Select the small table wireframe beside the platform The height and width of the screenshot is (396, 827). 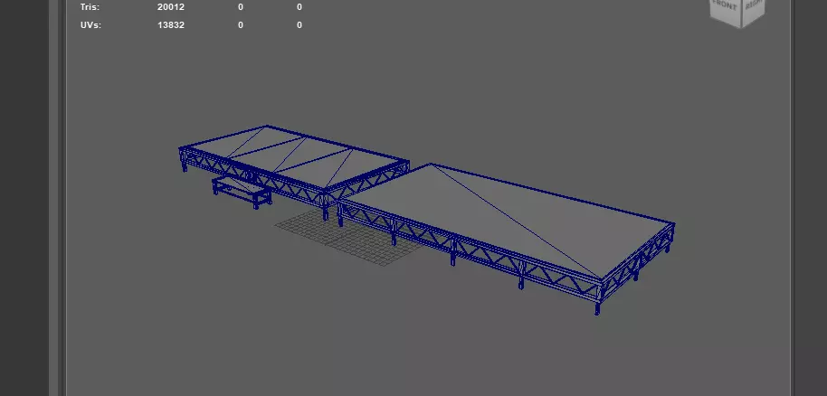tap(242, 192)
